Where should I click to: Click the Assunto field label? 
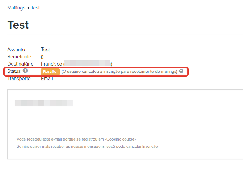pos(16,49)
